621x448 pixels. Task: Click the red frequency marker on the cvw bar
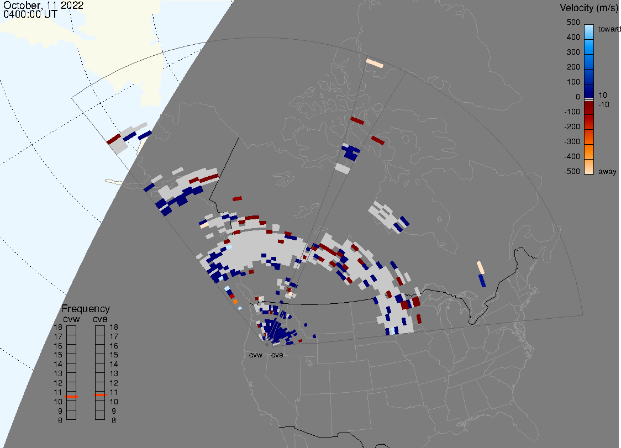coord(71,397)
